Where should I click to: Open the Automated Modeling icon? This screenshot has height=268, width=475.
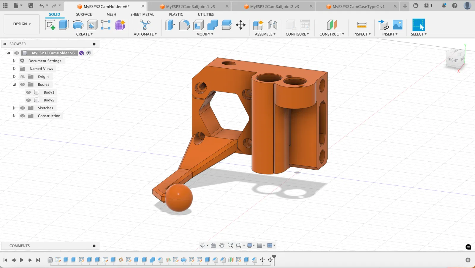[x=145, y=25]
